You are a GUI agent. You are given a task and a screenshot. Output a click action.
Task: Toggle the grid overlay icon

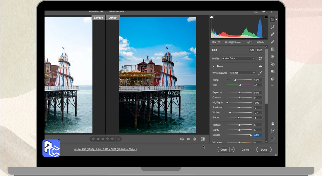272,139
